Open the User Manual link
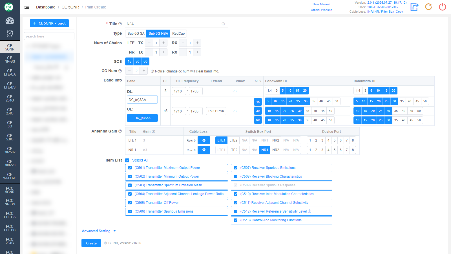This screenshot has height=254, width=451. point(321,4)
